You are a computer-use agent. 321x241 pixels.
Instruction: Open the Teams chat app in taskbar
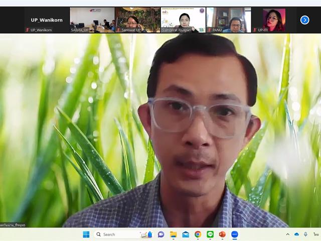pyautogui.click(x=161, y=234)
